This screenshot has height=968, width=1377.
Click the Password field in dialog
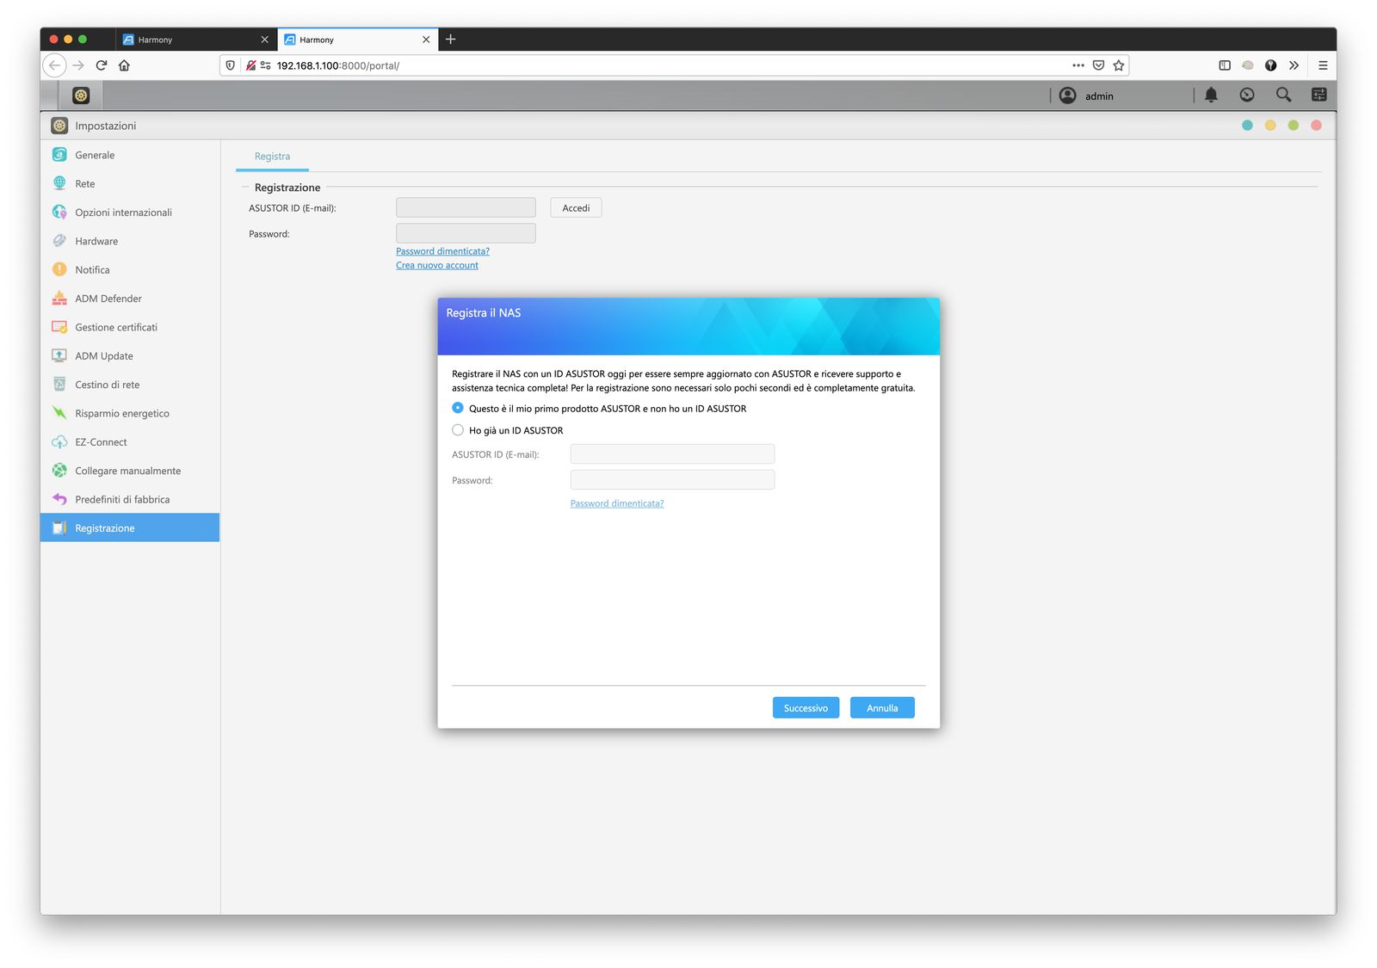[672, 480]
